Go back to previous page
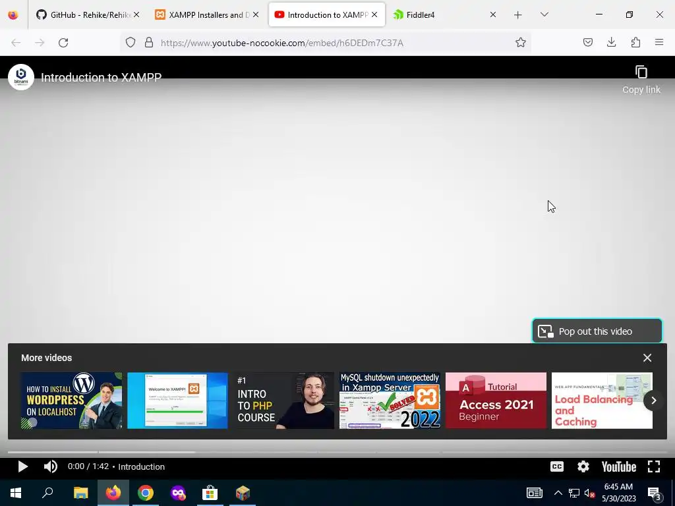The image size is (675, 506). click(16, 43)
